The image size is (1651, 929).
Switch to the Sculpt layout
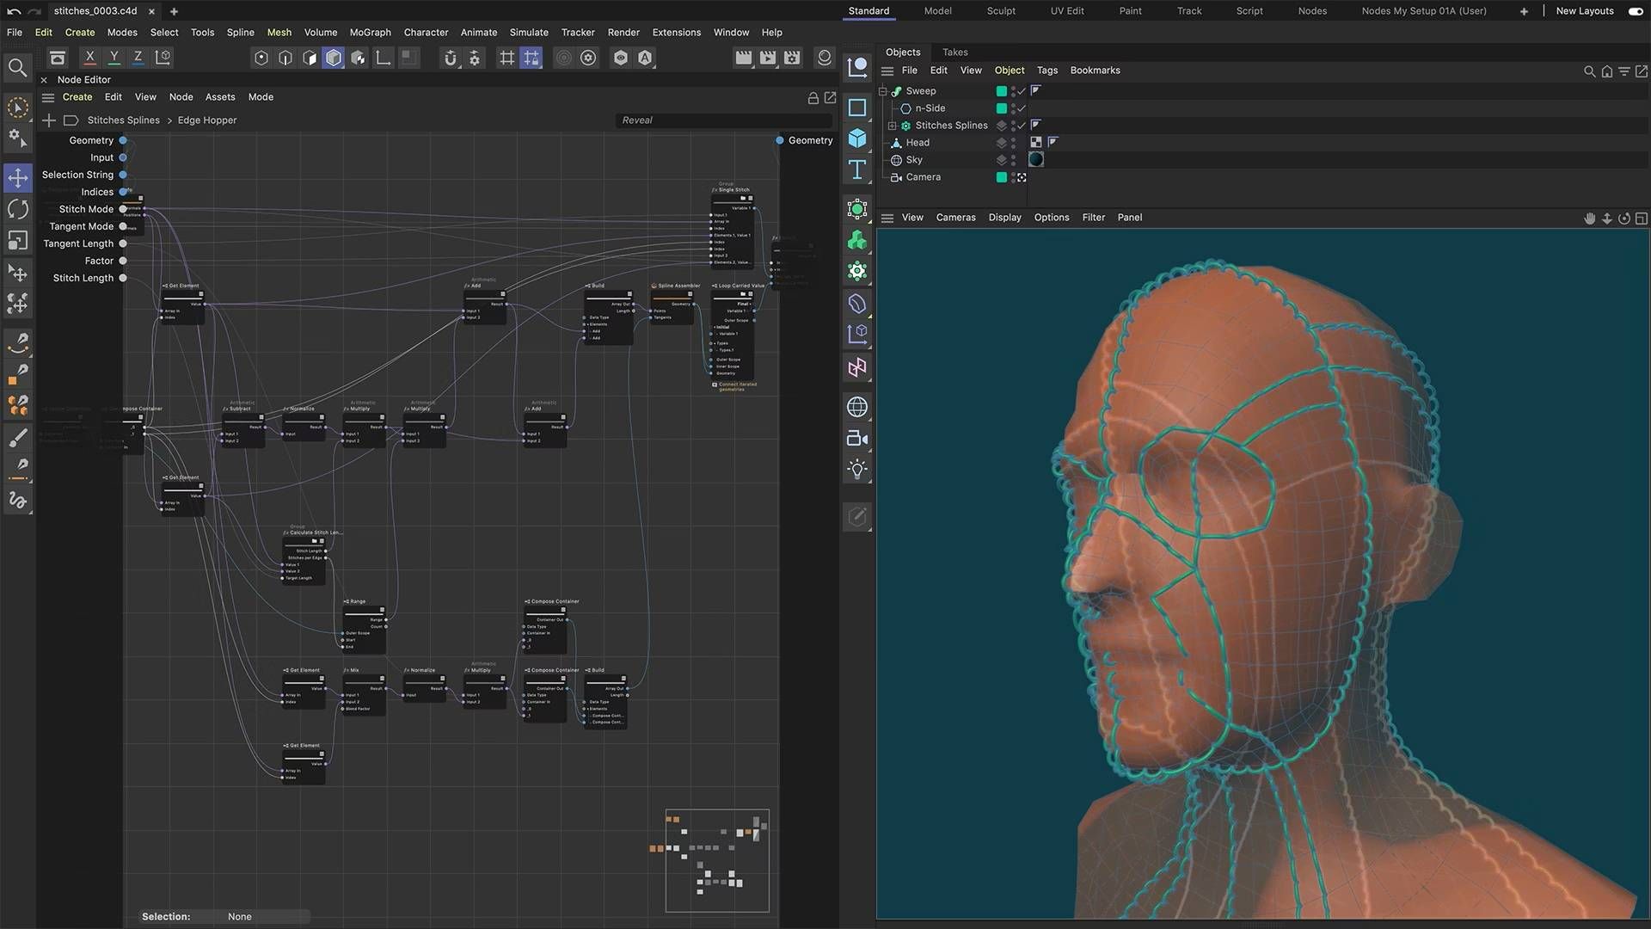point(1000,11)
